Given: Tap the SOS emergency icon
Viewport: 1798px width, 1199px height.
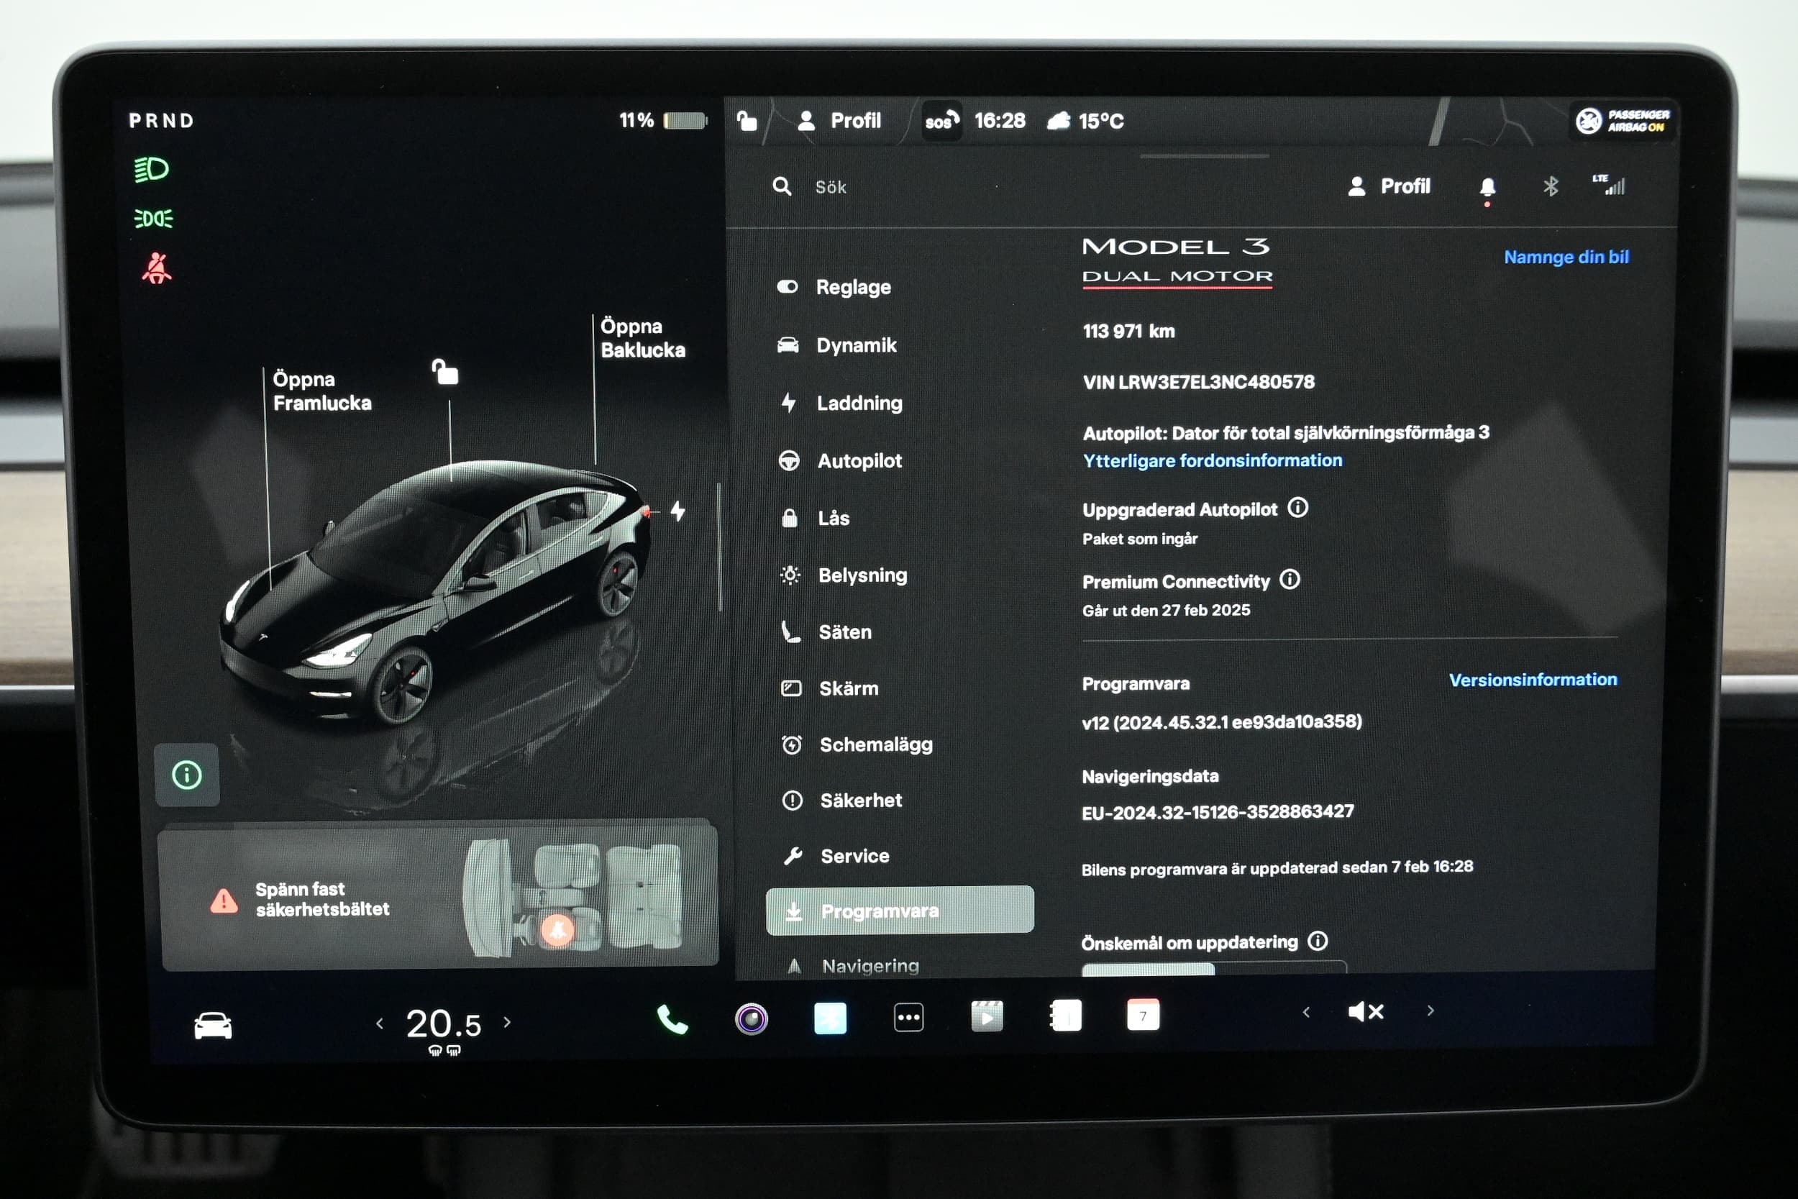Looking at the screenshot, I should pos(941,121).
